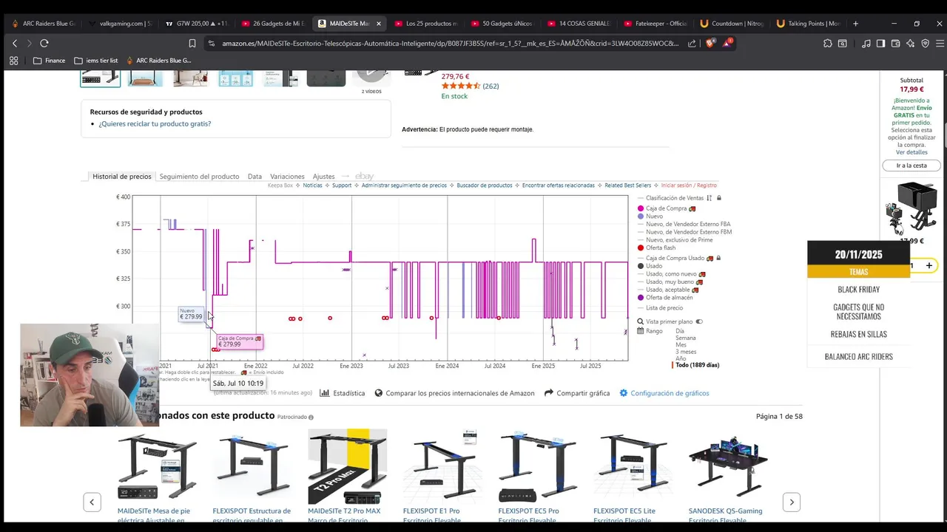
Task: Toggle Usado, como nuevo legend entry
Action: 670,273
